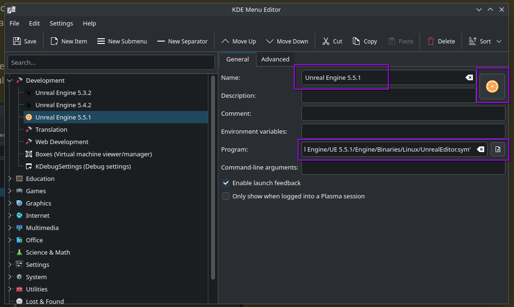Click the Copy toolbar icon
This screenshot has width=514, height=307.
355,41
